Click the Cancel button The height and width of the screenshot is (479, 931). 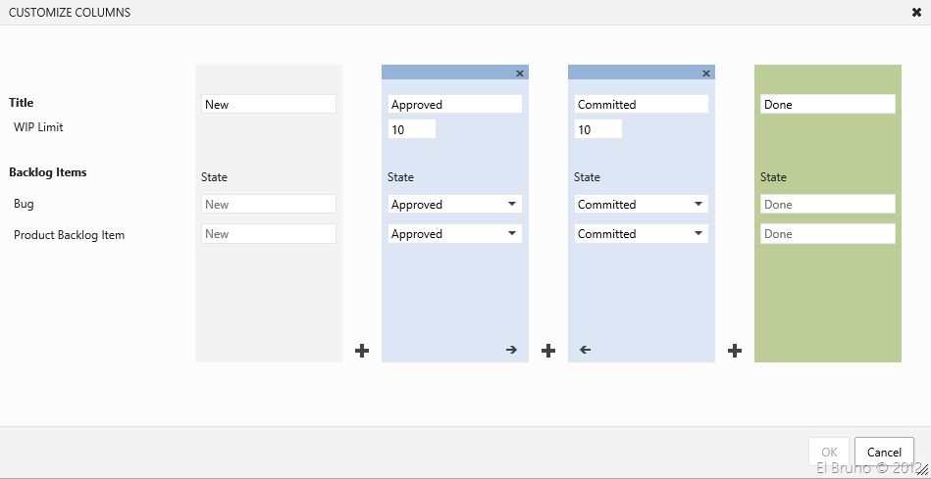884,452
